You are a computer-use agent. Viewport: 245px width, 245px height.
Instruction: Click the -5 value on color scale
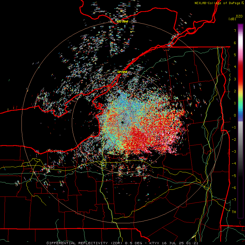234,176
